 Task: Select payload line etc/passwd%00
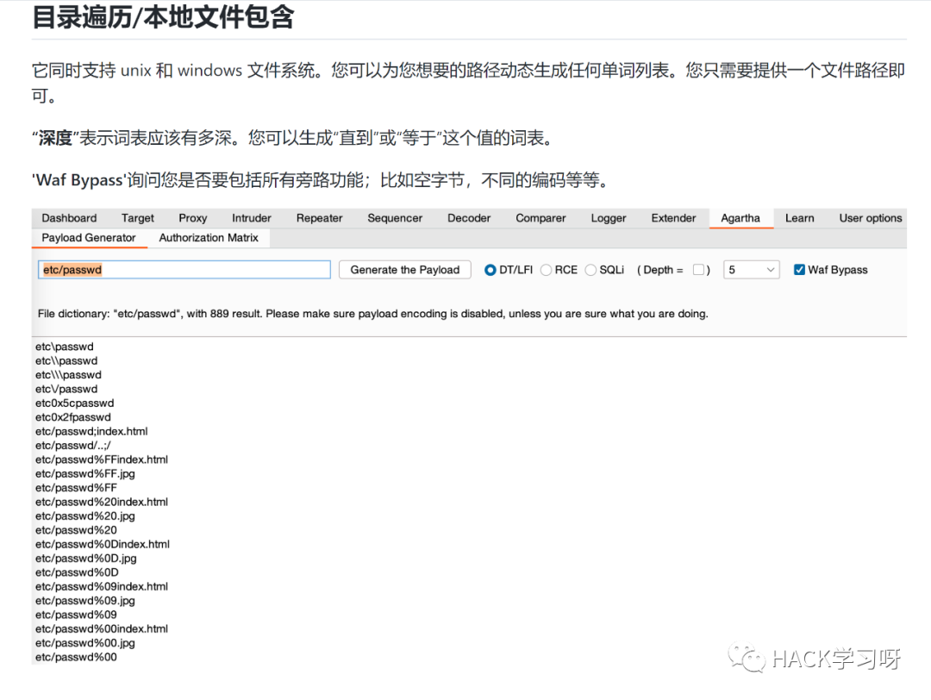pyautogui.click(x=76, y=657)
